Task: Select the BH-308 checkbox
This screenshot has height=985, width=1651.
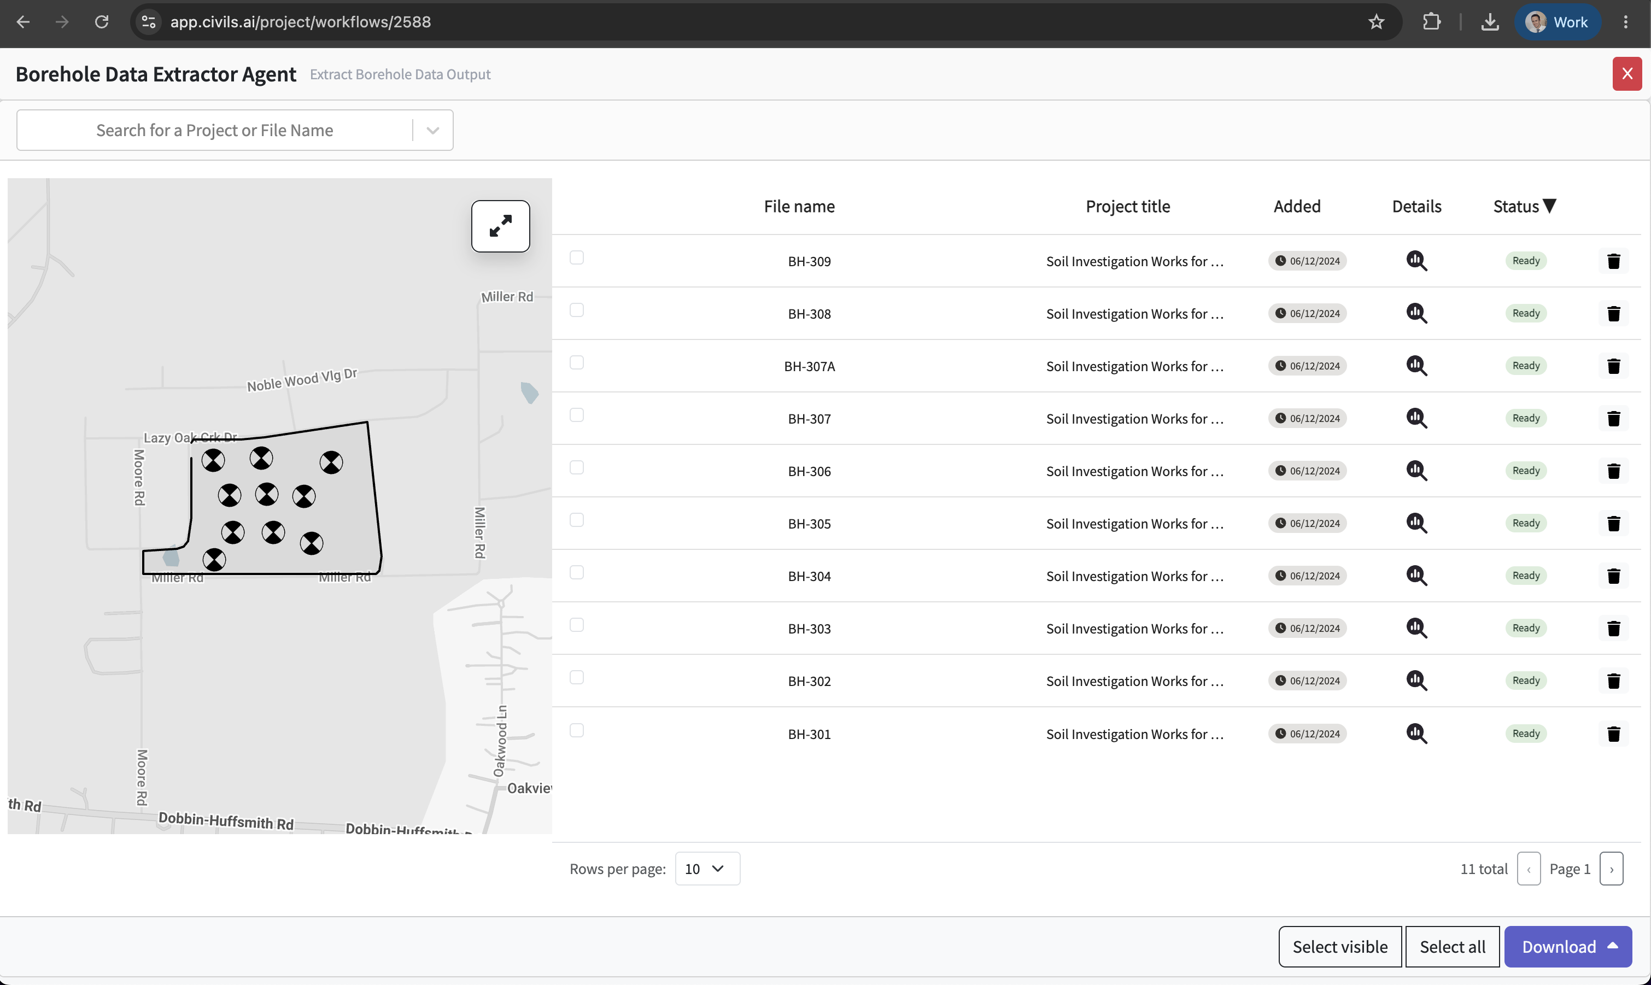Action: pyautogui.click(x=576, y=310)
